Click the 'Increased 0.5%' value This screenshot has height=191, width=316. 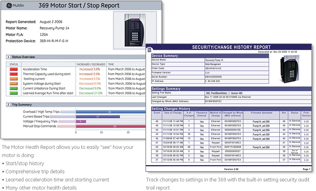89,79
